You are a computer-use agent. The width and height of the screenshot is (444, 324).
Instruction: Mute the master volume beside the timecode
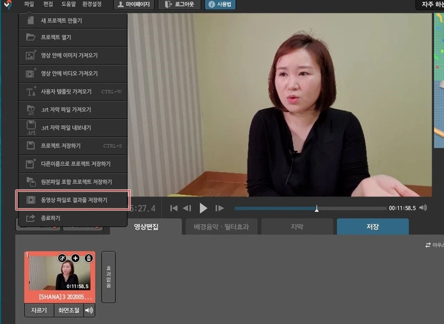pos(423,207)
